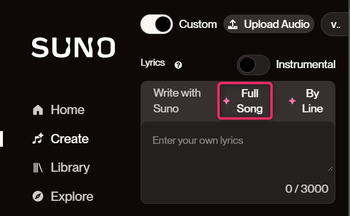Open the version selector dropdown
Viewport: 350px width, 216px height.
pos(335,24)
